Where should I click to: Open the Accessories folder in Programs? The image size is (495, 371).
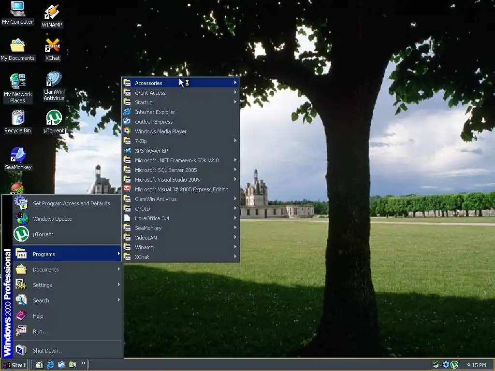coord(181,83)
